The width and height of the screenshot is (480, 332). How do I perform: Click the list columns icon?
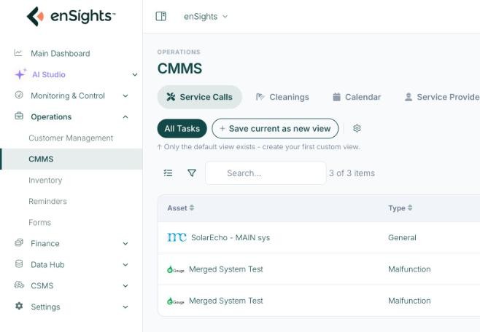pos(168,173)
